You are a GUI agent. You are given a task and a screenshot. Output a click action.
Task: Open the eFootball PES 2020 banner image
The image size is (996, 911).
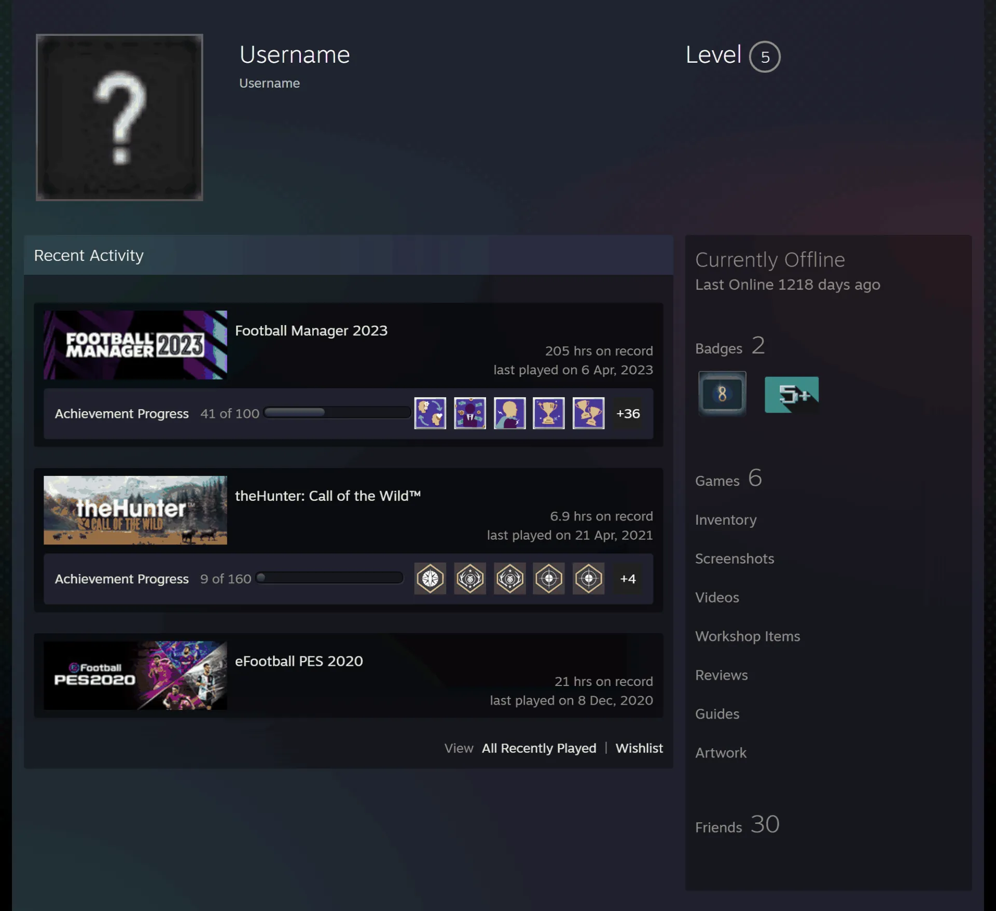click(135, 675)
